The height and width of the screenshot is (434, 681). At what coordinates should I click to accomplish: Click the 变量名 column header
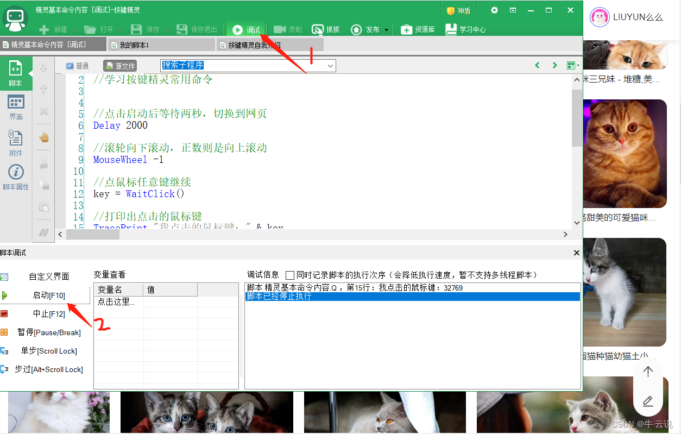118,290
